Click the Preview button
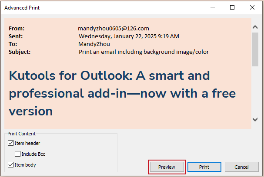 (167, 167)
